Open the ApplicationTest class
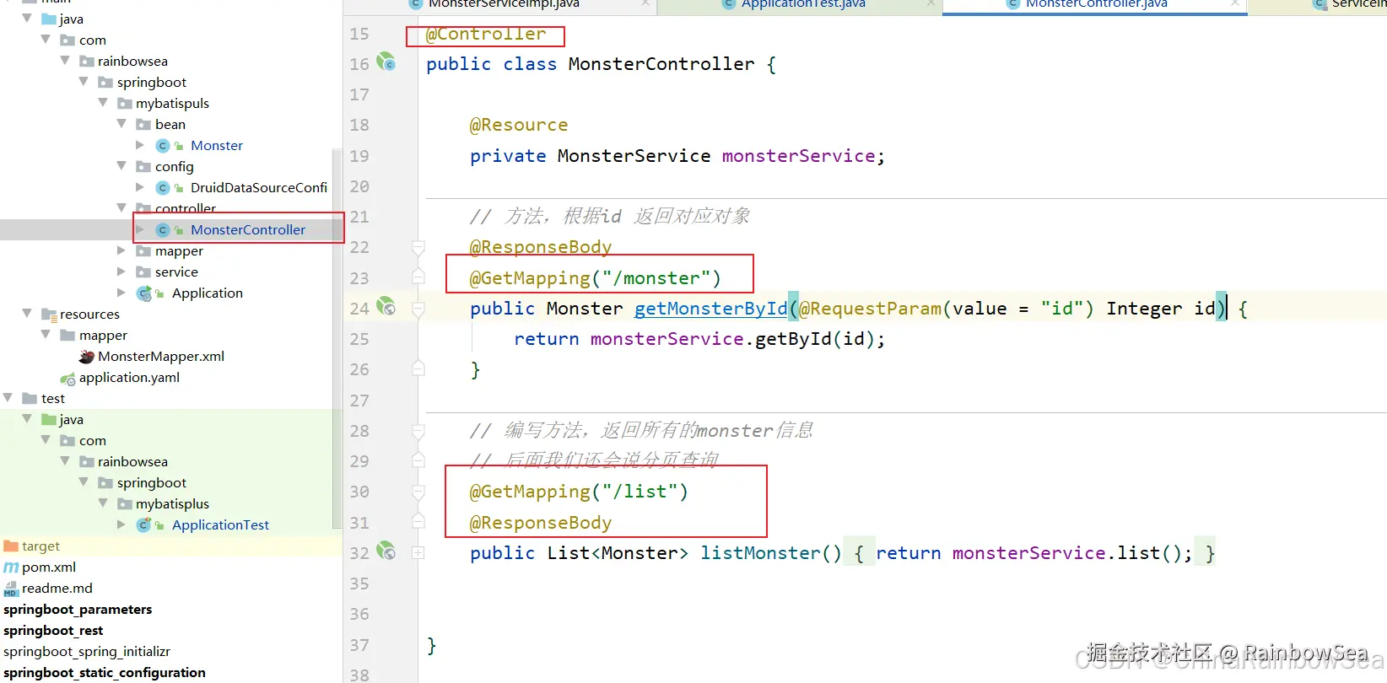 pos(220,524)
